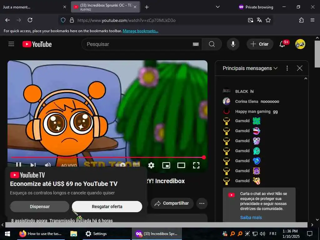Bookmark this page with the star icon
Screen dimensions: 320x240
268,20
